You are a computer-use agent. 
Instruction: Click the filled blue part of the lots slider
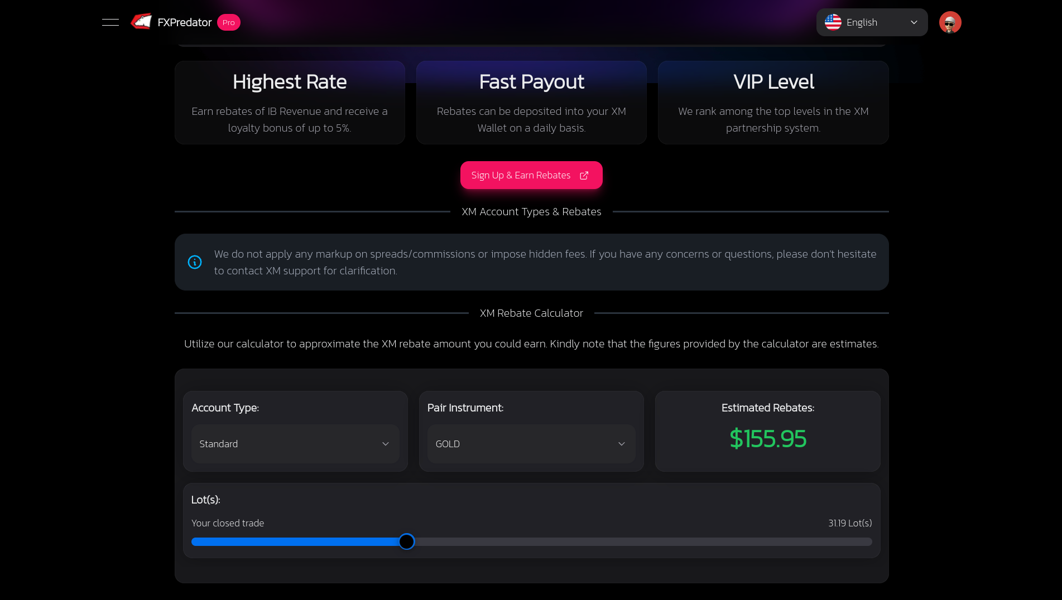[295, 541]
